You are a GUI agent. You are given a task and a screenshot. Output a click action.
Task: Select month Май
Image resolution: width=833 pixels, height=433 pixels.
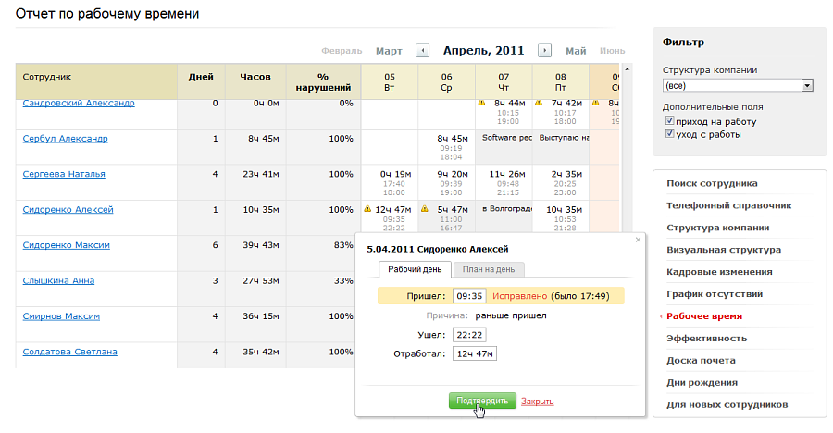(x=576, y=51)
